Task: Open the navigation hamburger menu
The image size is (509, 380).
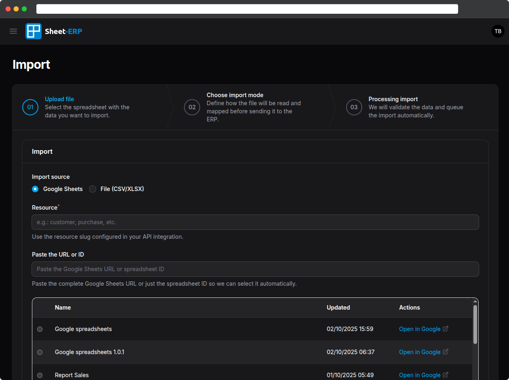Action: tap(13, 31)
